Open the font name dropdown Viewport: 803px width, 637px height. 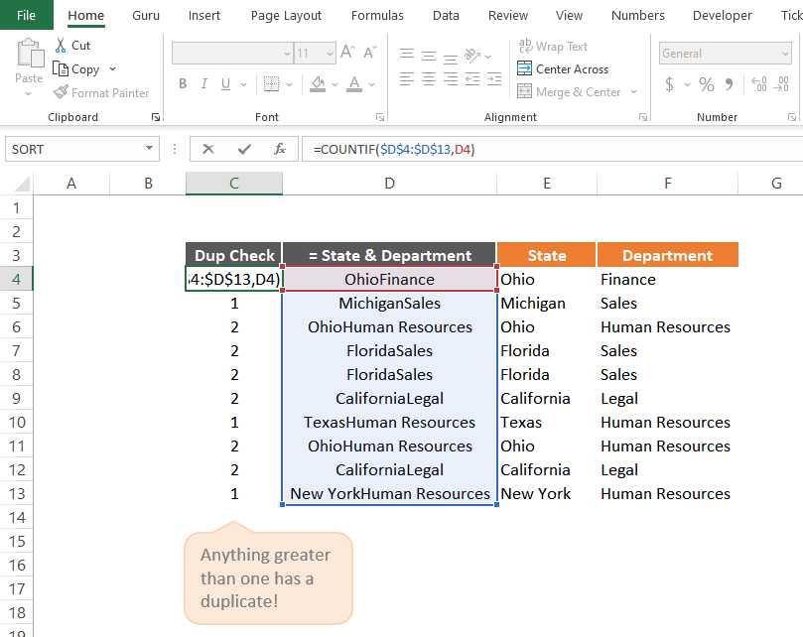(287, 54)
